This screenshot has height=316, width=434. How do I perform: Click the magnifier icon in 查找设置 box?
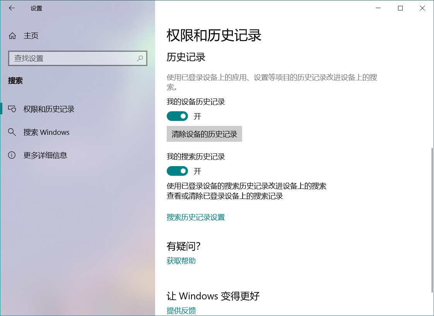140,58
